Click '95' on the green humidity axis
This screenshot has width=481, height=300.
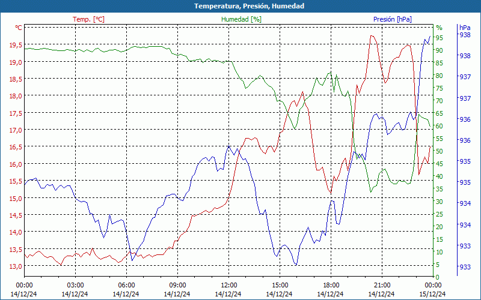click(x=440, y=38)
